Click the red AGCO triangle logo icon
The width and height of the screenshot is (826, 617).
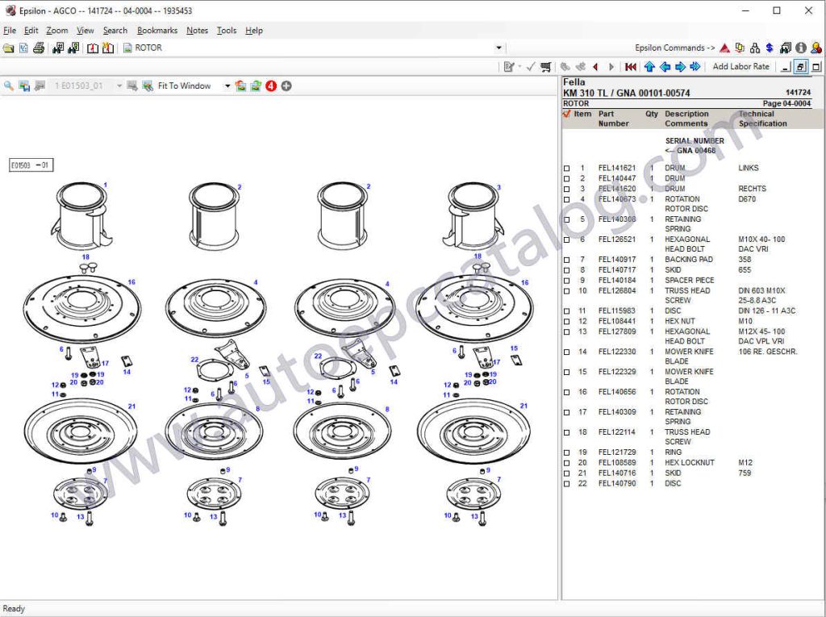coord(724,48)
